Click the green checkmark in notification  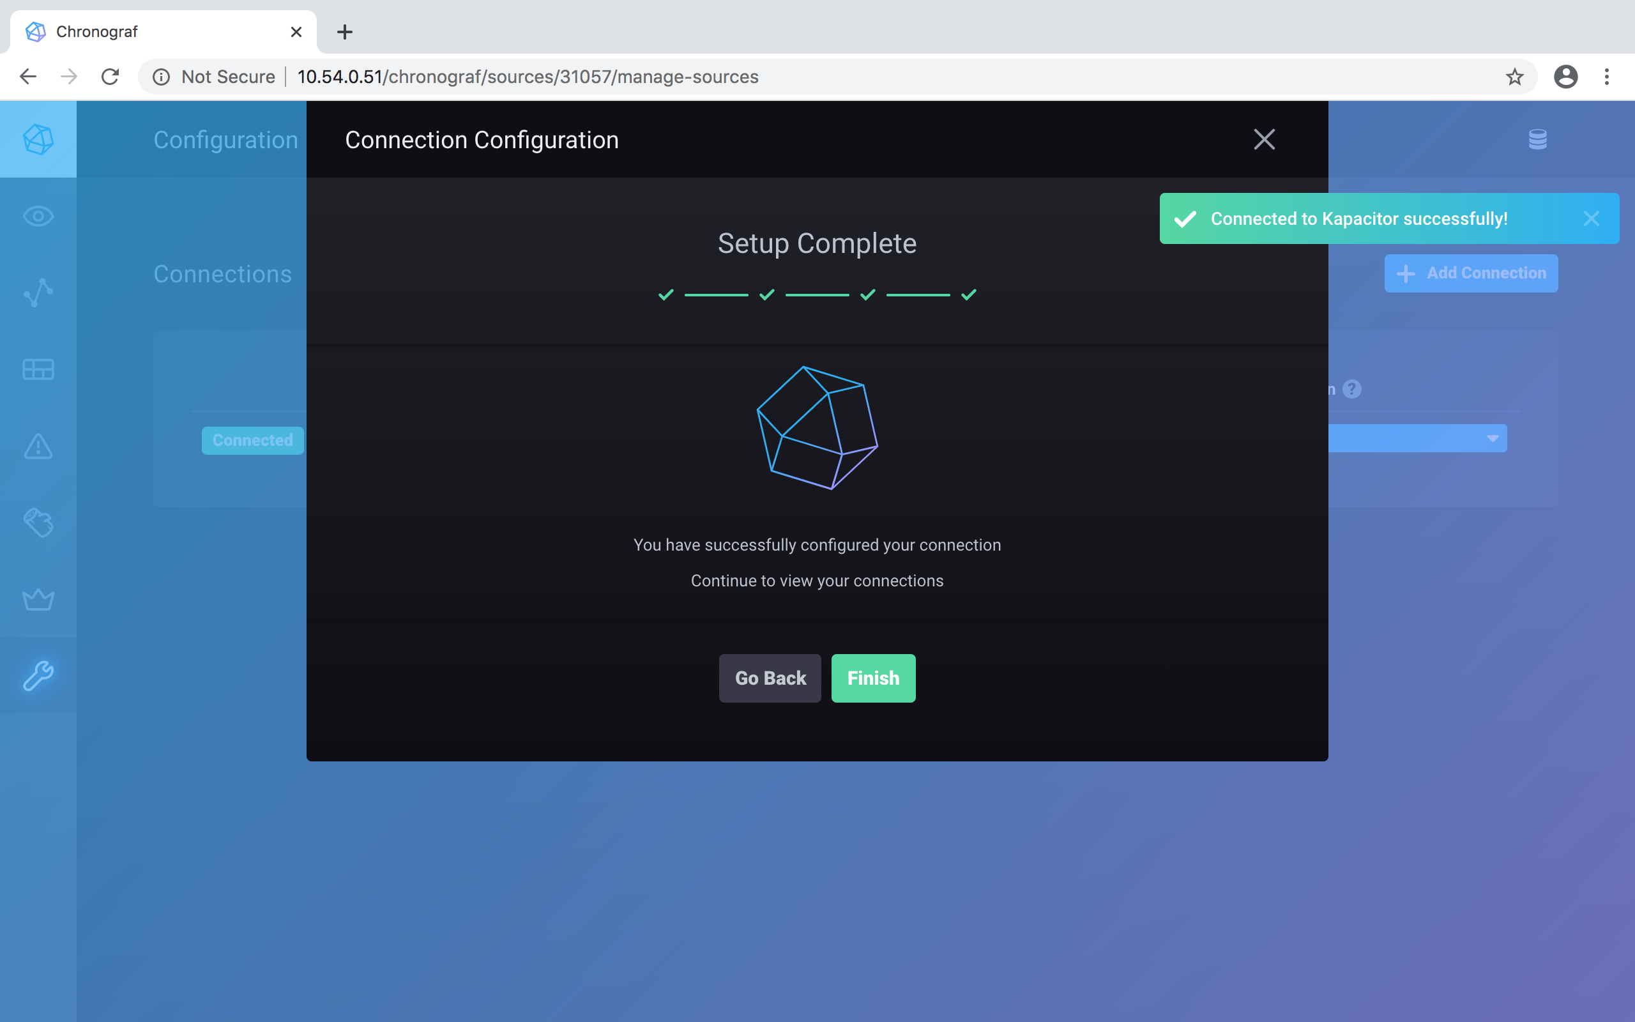[x=1185, y=218]
